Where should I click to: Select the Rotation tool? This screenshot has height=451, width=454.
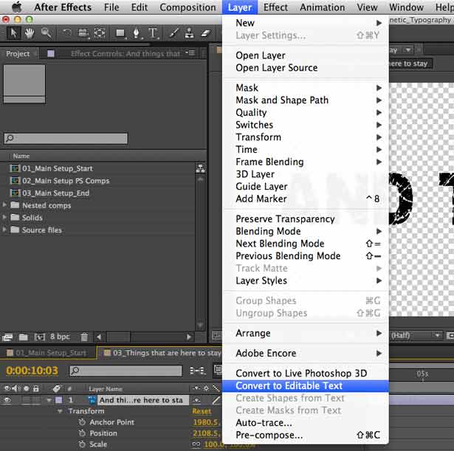pos(67,33)
